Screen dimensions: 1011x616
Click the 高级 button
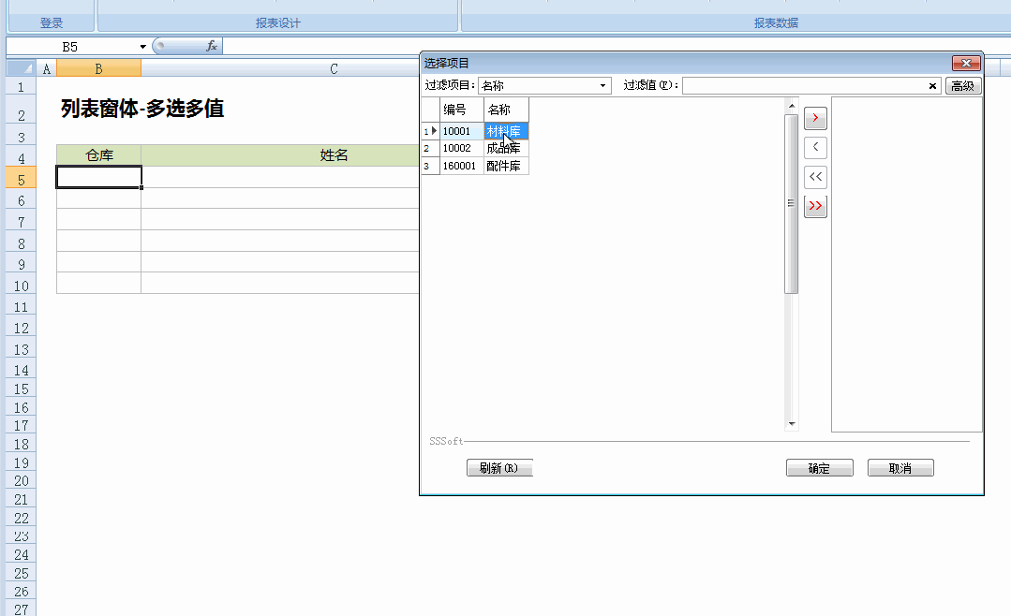[962, 86]
